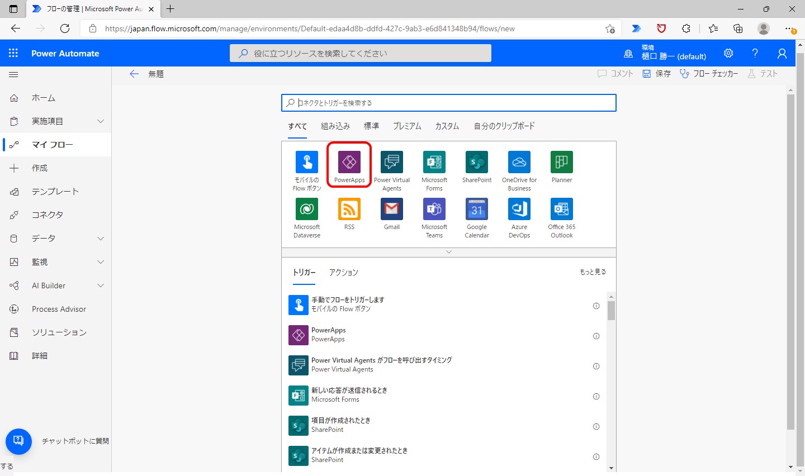The width and height of the screenshot is (805, 476).
Task: Click the browser refresh button
Action: (65, 28)
